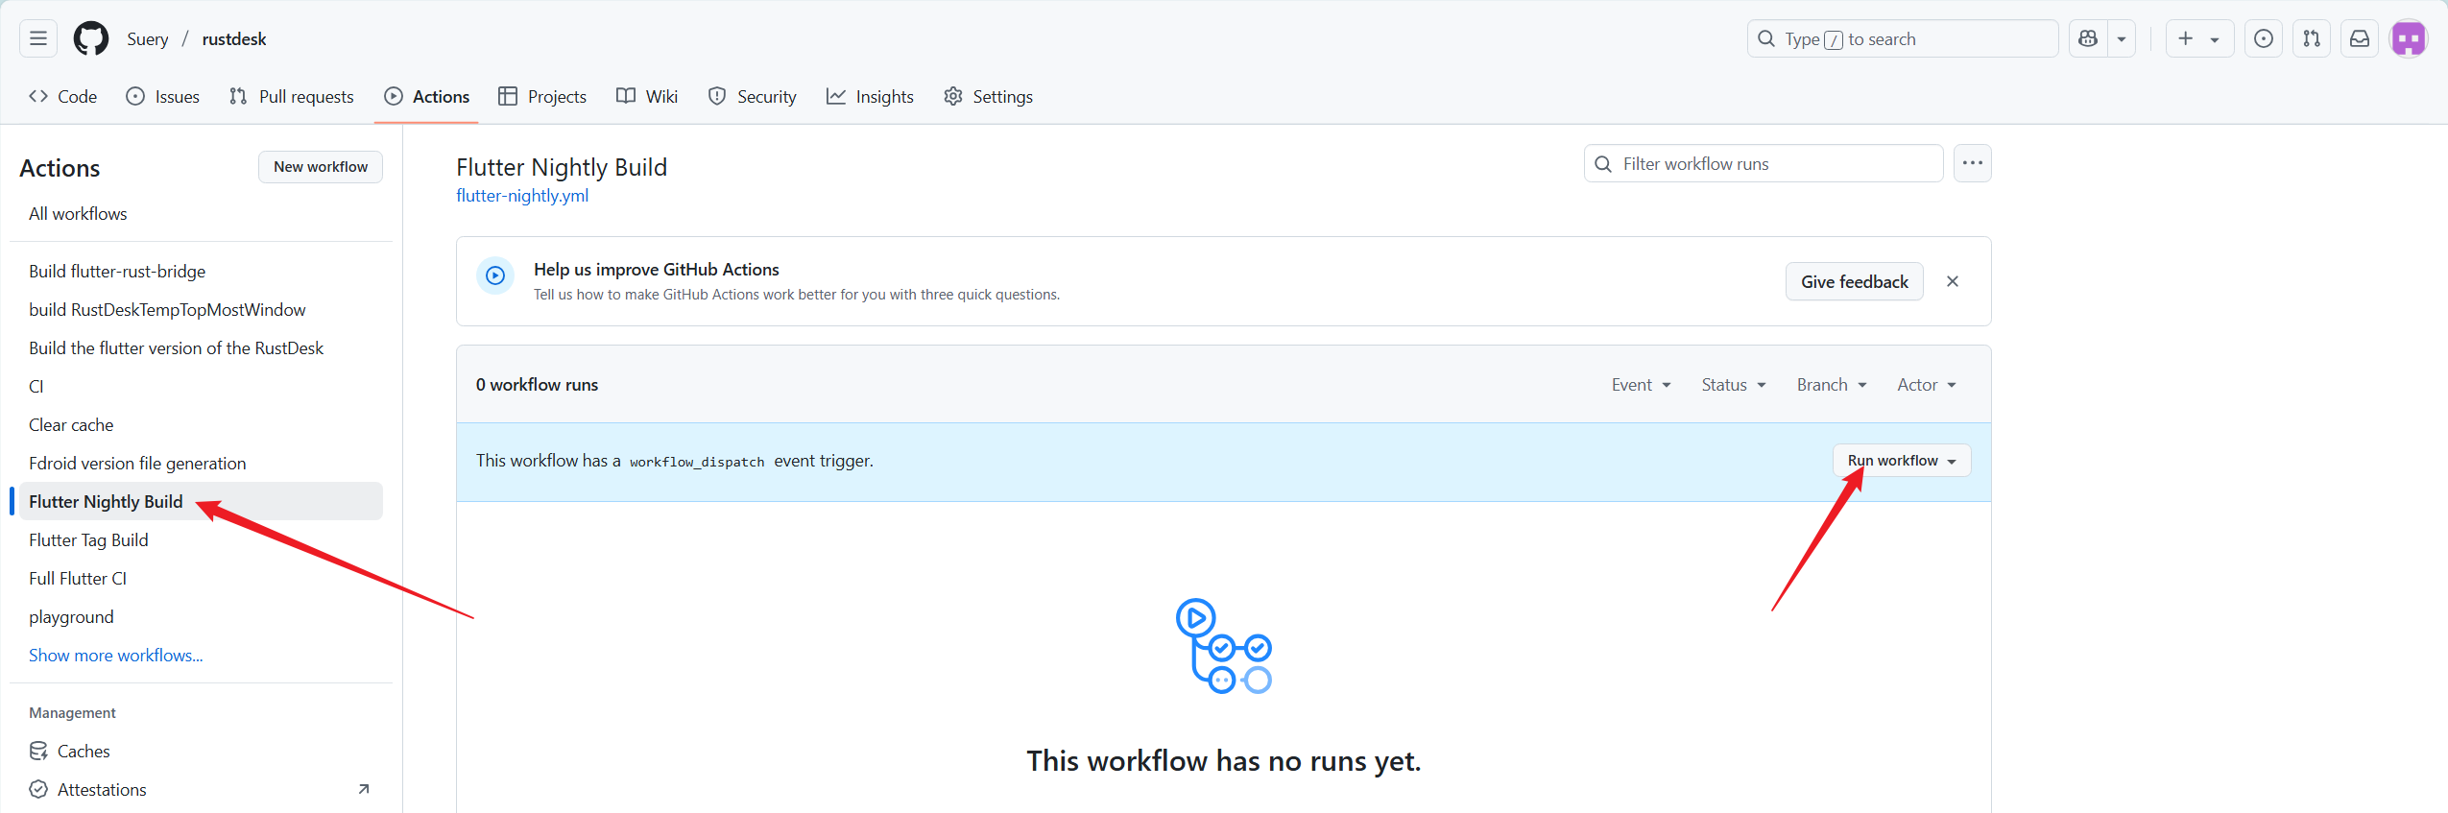
Task: Open pull requests icon in header
Action: coord(2312,38)
